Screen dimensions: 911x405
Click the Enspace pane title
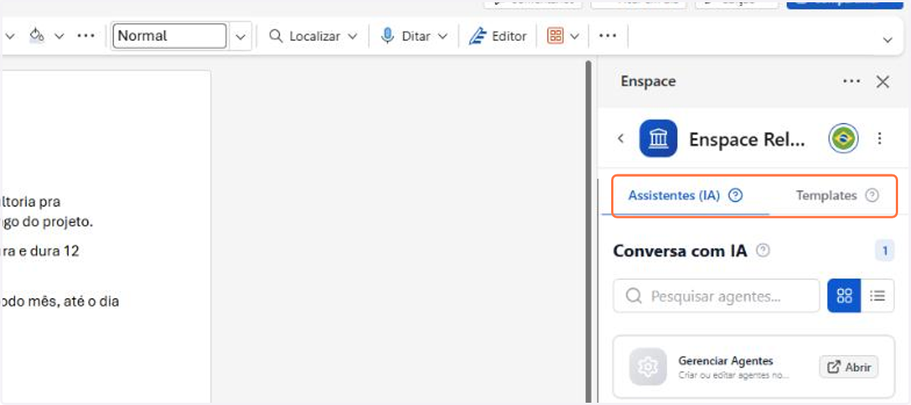[x=648, y=82]
